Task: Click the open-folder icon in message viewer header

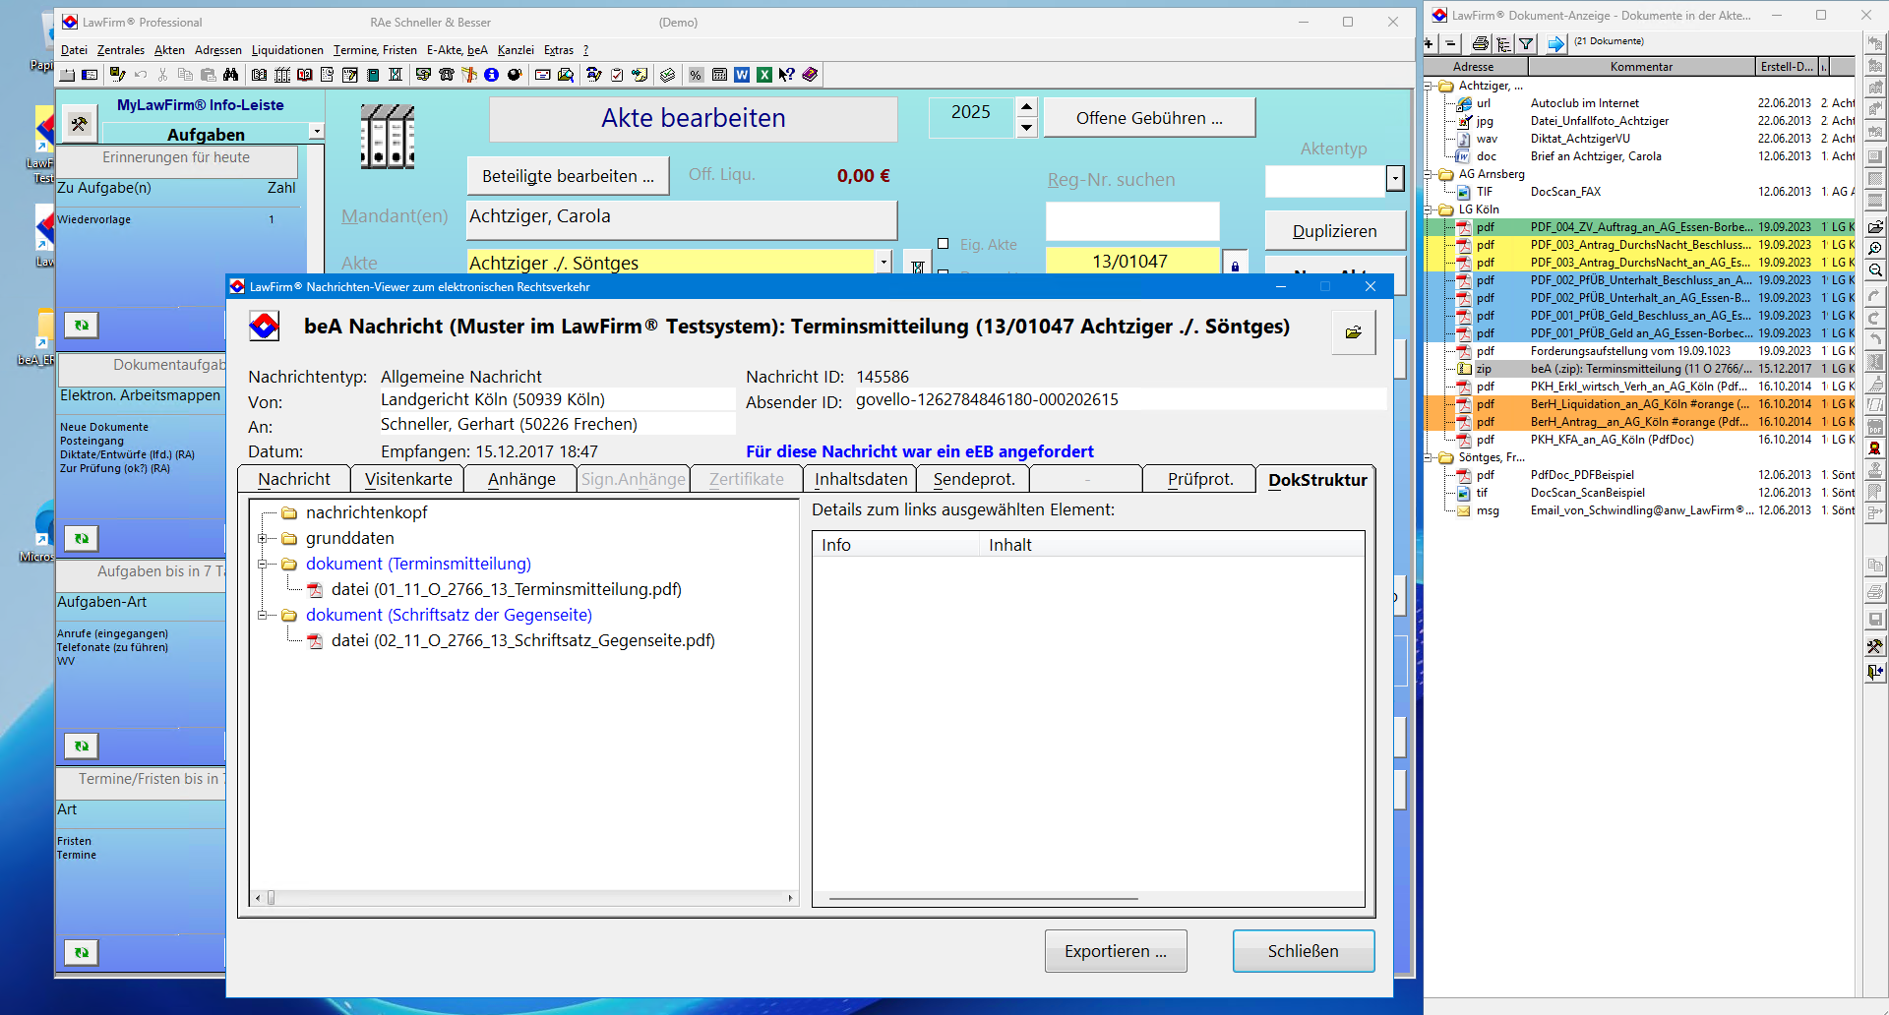Action: click(x=1353, y=332)
